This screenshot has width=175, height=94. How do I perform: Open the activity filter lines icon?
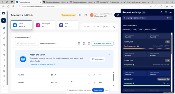166,12
